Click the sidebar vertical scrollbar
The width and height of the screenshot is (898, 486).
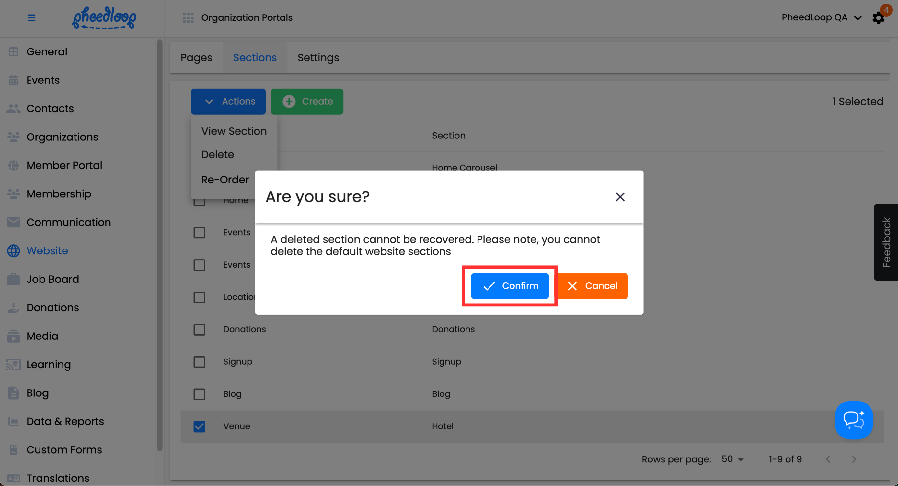[x=160, y=244]
